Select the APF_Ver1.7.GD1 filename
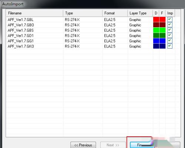 click(x=21, y=36)
